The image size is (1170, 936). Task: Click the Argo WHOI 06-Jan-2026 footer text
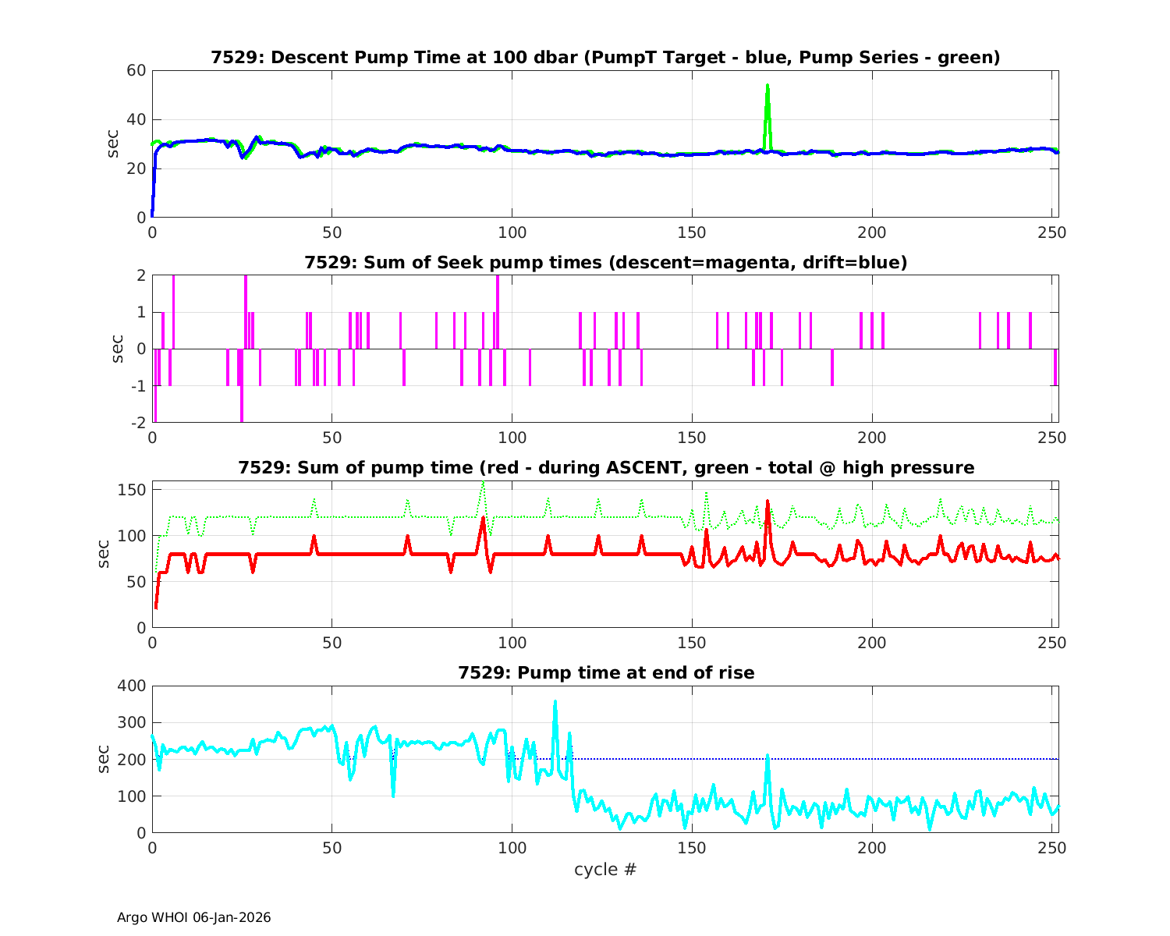tap(194, 918)
